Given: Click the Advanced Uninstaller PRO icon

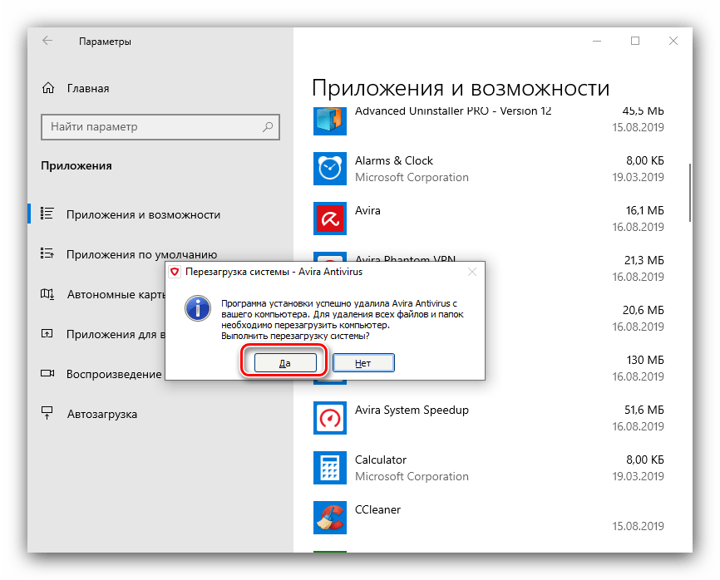Looking at the screenshot, I should click(329, 120).
